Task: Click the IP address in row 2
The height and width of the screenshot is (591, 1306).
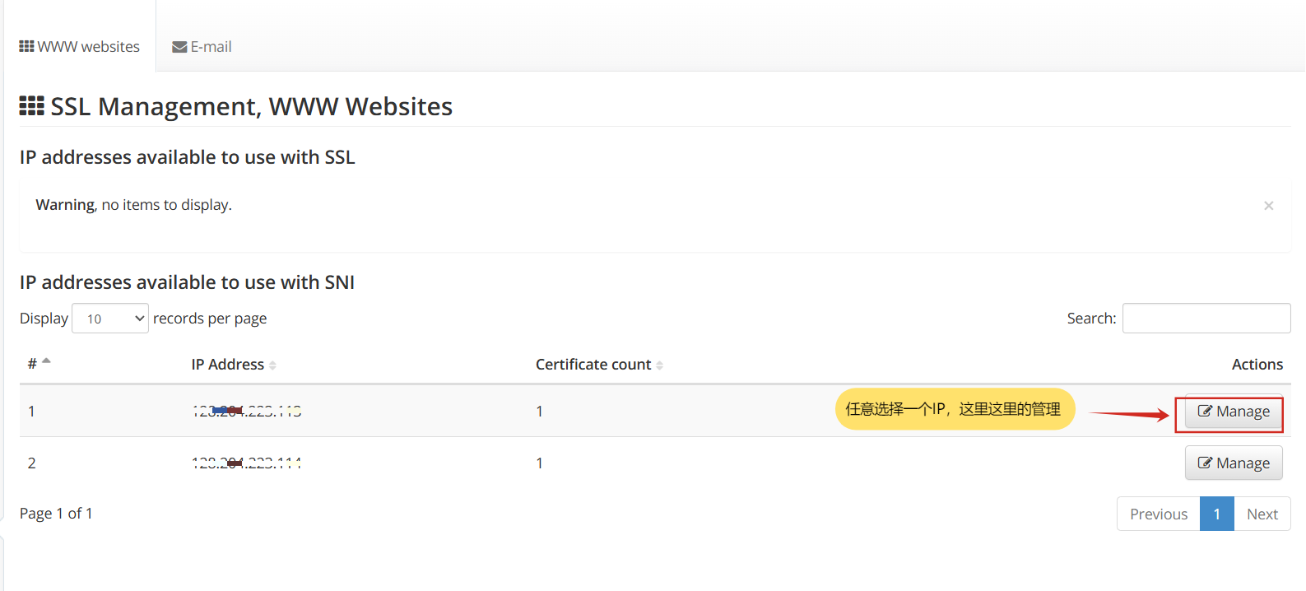Action: [x=246, y=463]
